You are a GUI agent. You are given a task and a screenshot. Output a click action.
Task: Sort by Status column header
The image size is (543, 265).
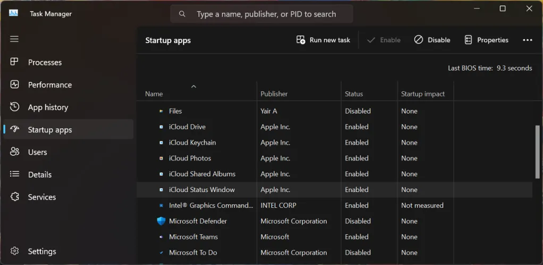tap(354, 94)
